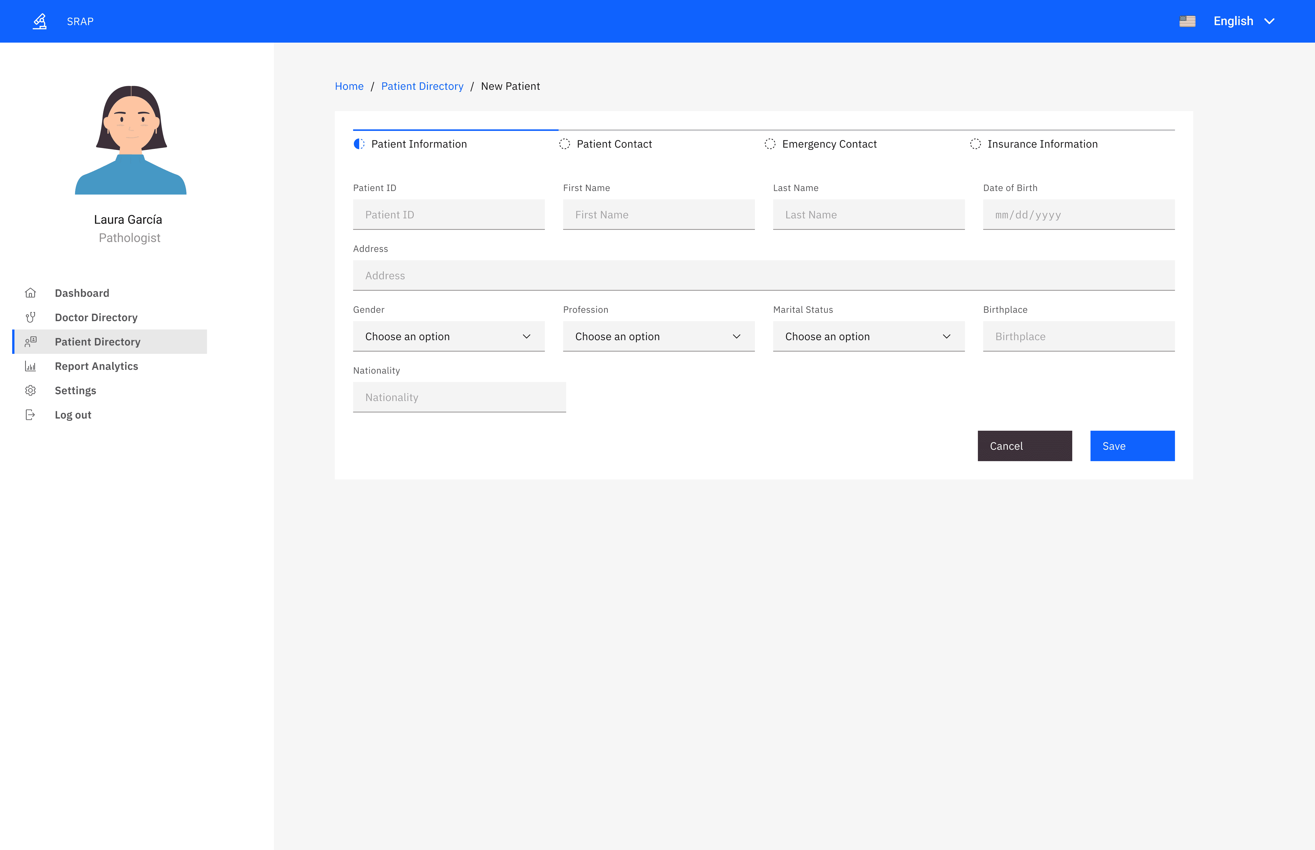This screenshot has height=850, width=1315.
Task: Focus the Birthplace input field
Action: pos(1079,336)
